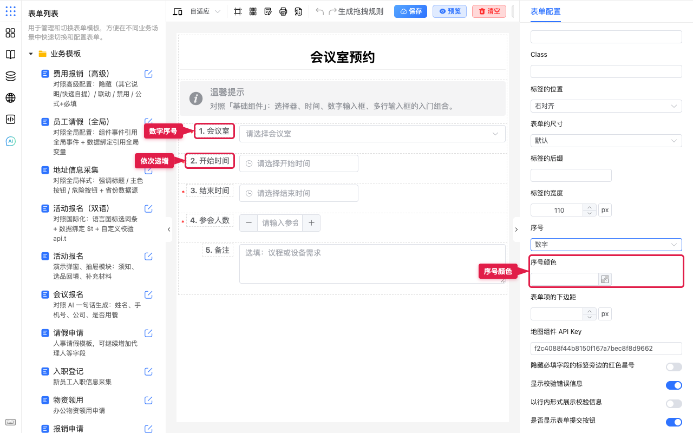
Task: Edit the 会议报名 template
Action: click(x=148, y=295)
